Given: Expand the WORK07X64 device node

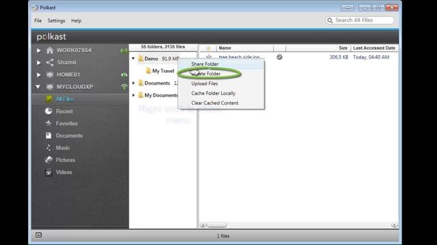Looking at the screenshot, I should pos(39,50).
